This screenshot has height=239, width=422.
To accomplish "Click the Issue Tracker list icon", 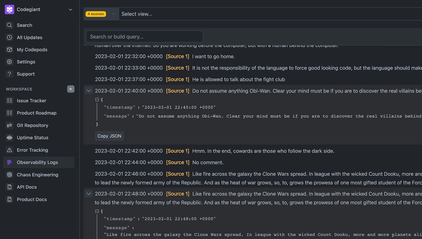I will pyautogui.click(x=9, y=100).
